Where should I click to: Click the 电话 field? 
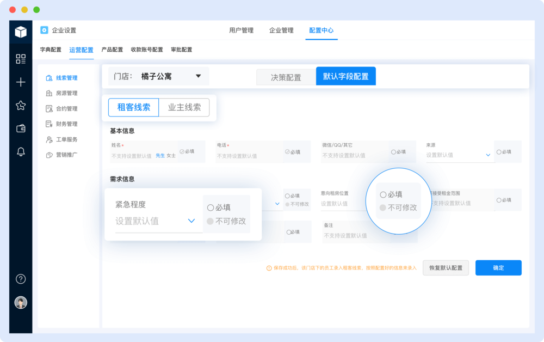click(249, 152)
